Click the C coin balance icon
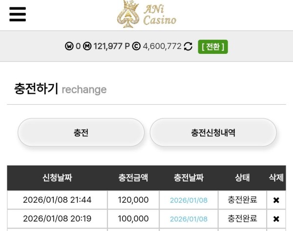Image resolution: width=293 pixels, height=231 pixels. point(136,46)
